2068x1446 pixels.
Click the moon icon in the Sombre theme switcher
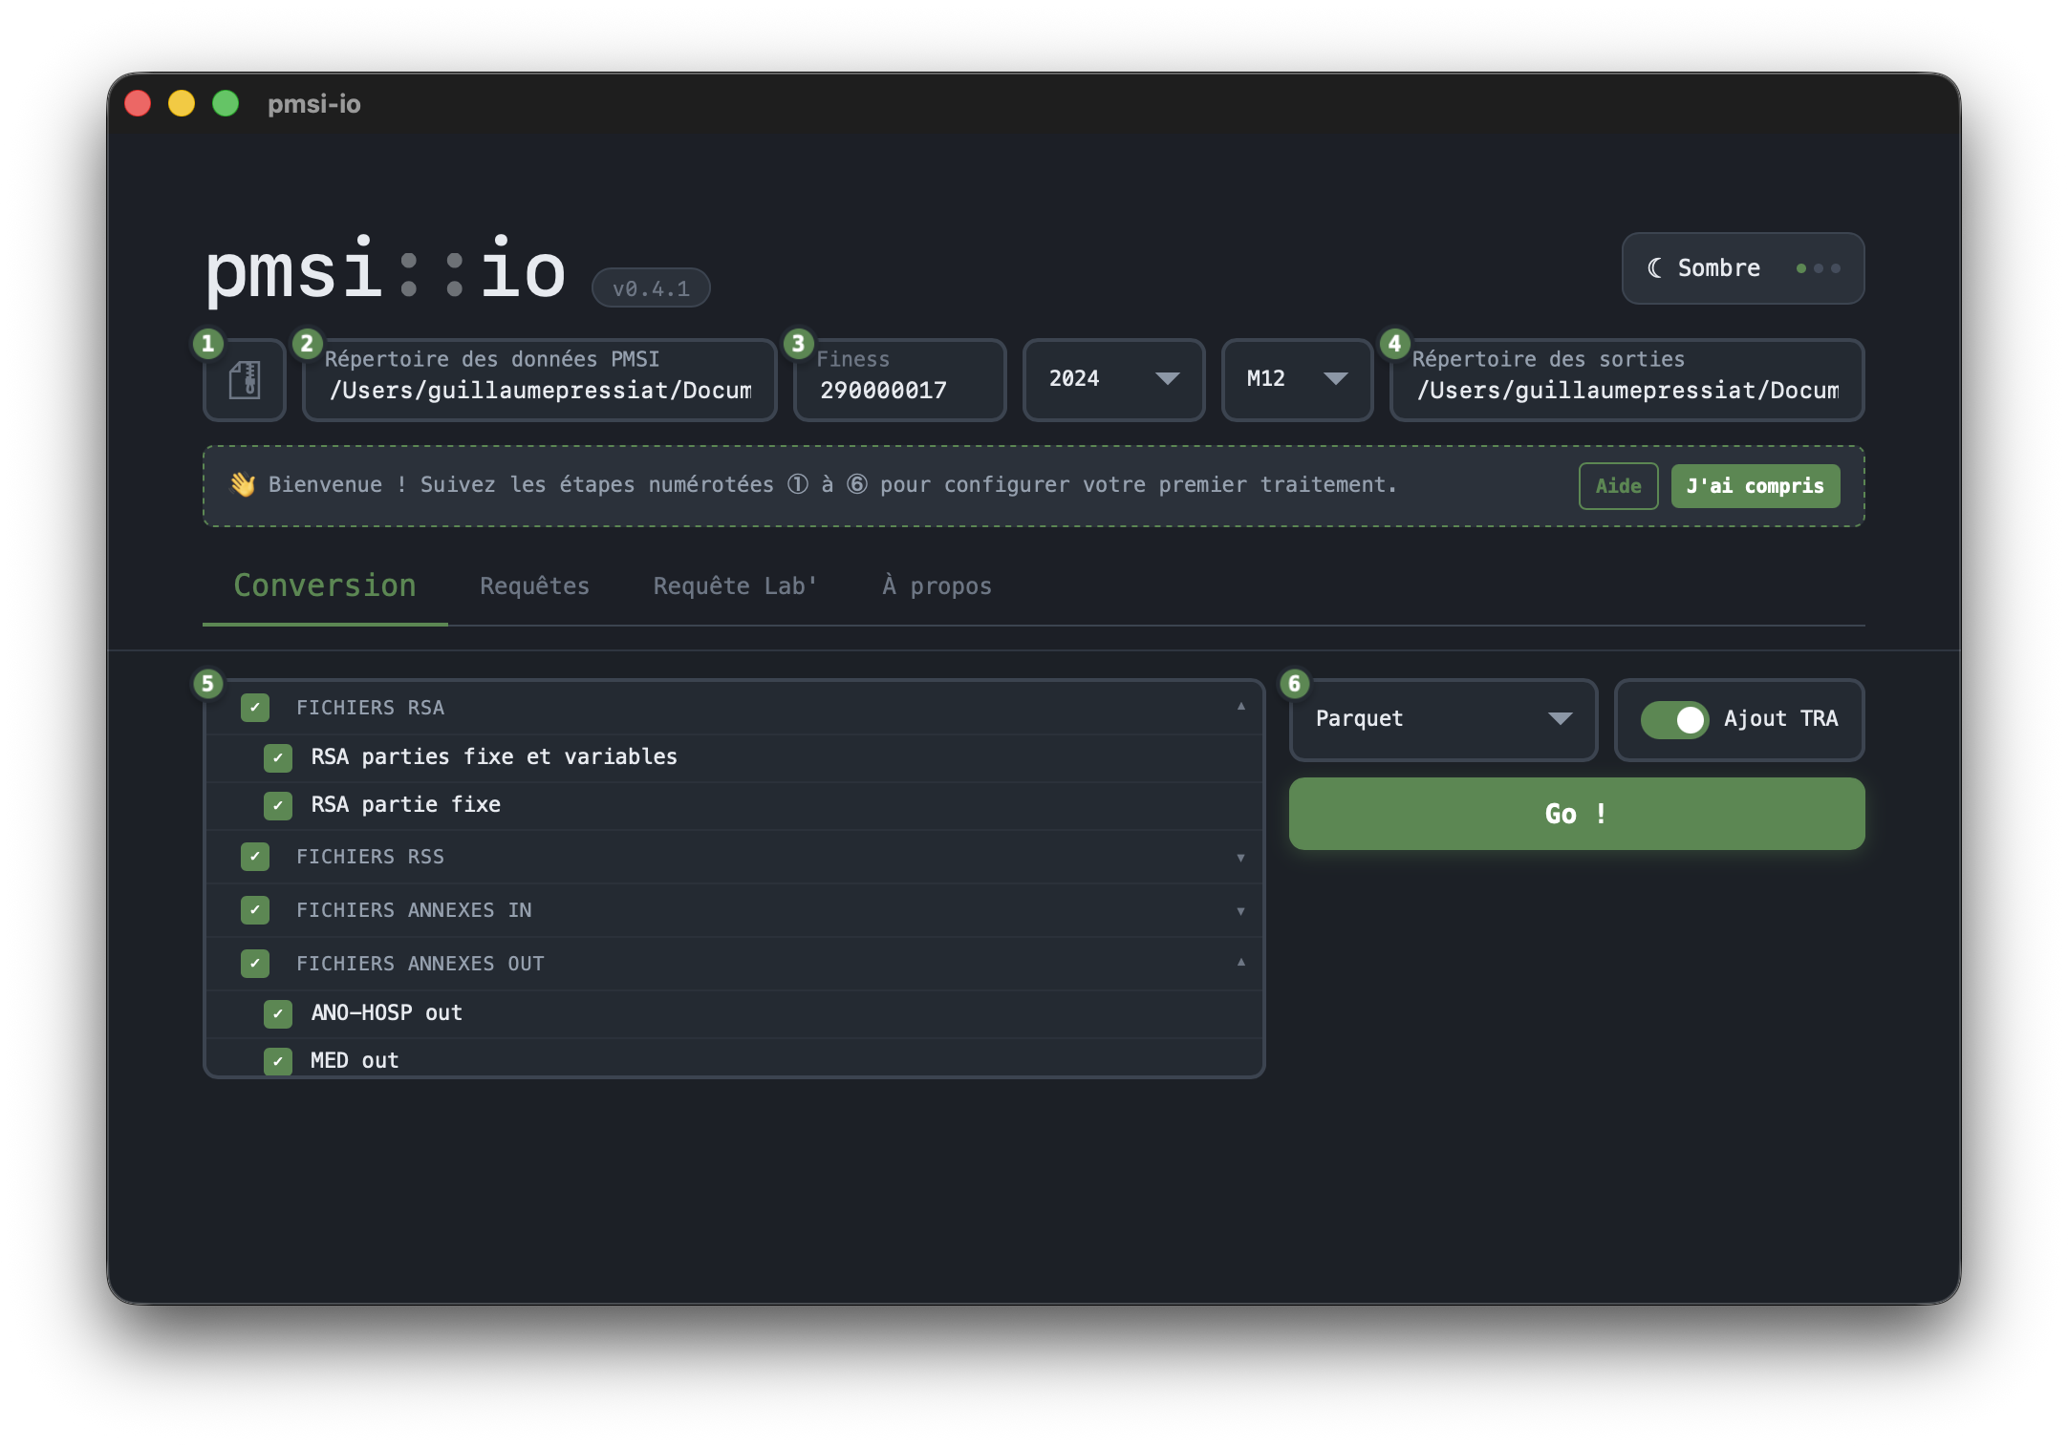click(x=1655, y=268)
